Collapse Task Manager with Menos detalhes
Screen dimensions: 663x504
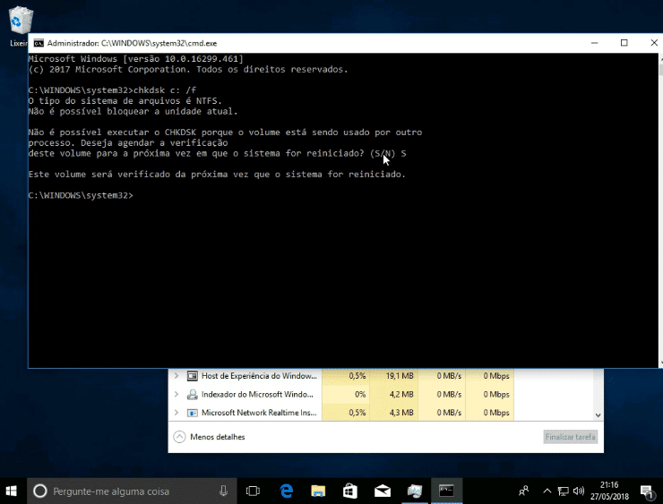click(210, 437)
